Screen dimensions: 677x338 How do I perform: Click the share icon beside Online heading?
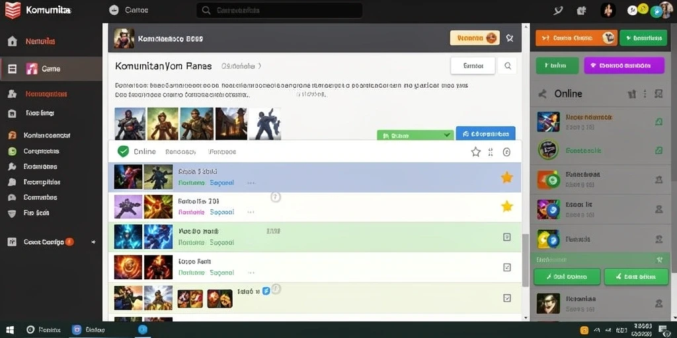coord(543,94)
